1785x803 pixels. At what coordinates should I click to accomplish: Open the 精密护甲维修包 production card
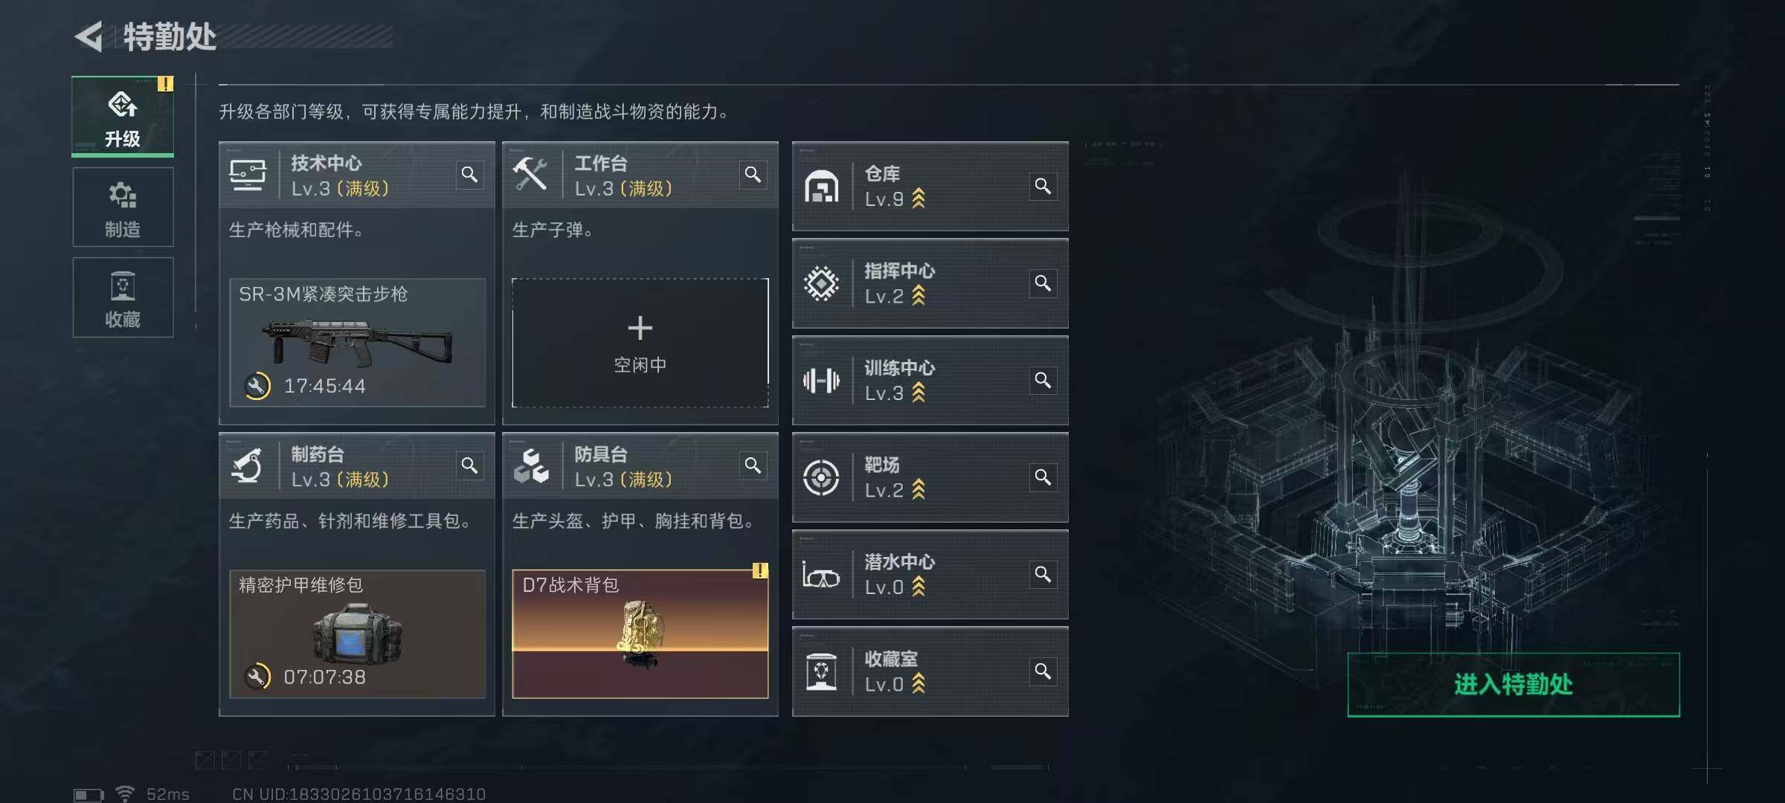(357, 633)
